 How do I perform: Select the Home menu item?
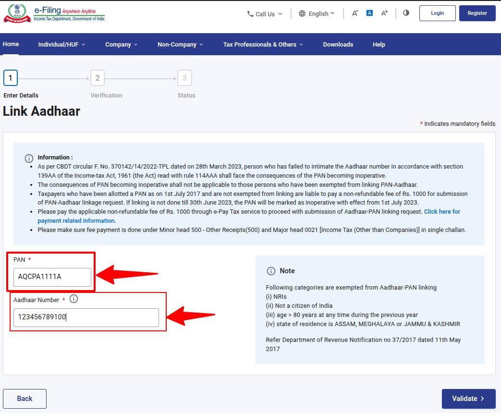11,44
